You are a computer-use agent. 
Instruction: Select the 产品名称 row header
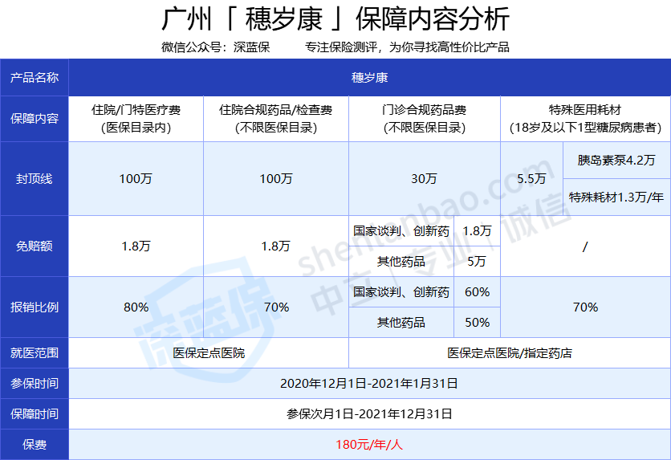pyautogui.click(x=35, y=77)
